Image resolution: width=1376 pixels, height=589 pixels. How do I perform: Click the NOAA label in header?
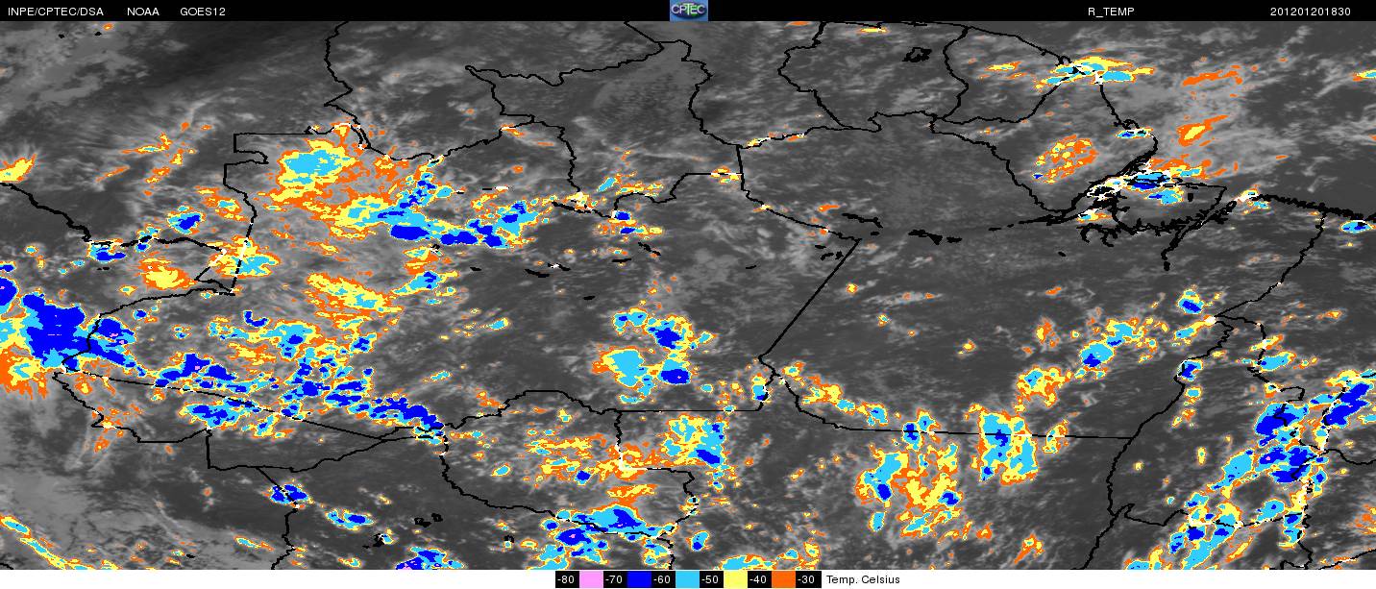(x=143, y=12)
